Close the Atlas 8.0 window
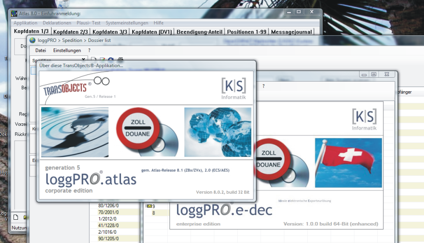The height and width of the screenshot is (243, 424). (x=312, y=12)
